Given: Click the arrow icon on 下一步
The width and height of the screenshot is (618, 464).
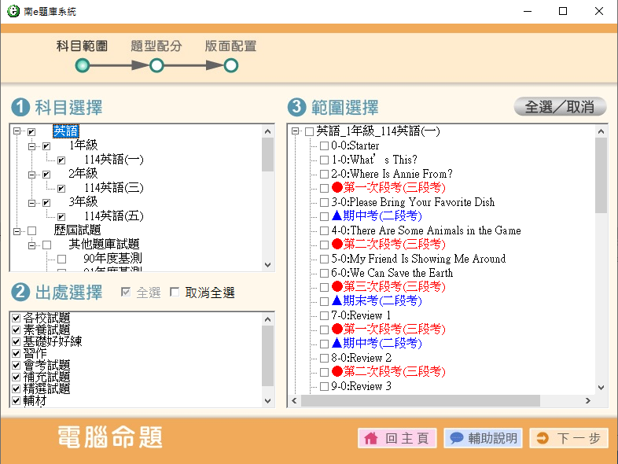Looking at the screenshot, I should [543, 439].
